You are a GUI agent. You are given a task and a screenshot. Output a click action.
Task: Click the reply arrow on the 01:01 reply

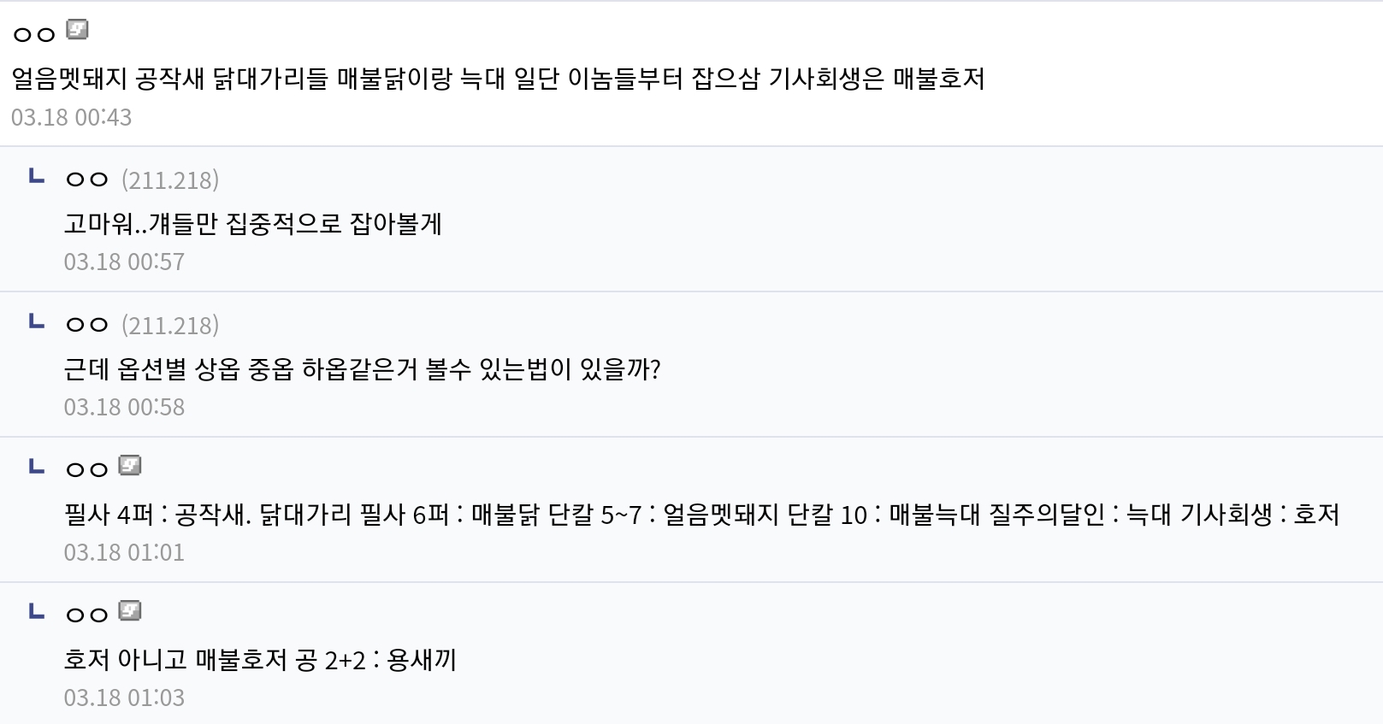pos(37,467)
